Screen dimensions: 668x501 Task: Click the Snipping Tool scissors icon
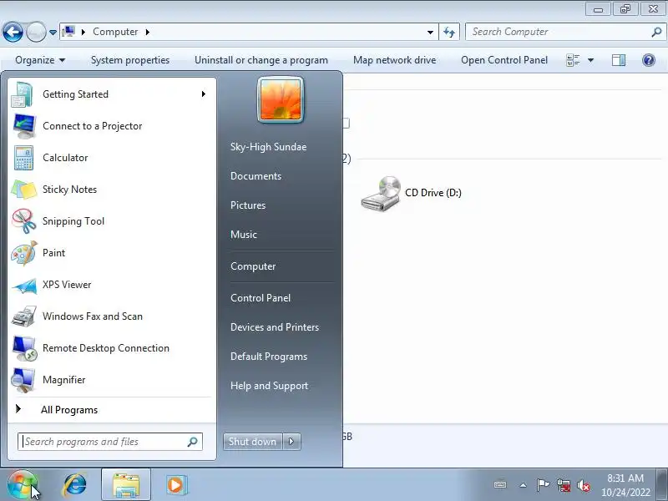[24, 221]
